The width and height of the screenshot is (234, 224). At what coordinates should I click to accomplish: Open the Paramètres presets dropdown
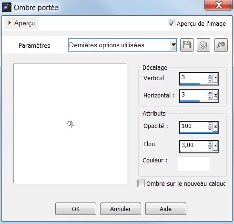point(173,45)
